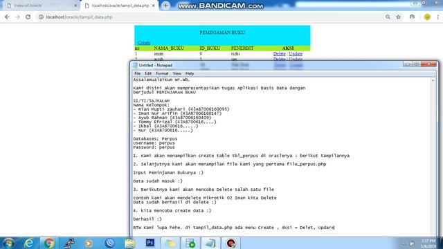Open the media player taskbar icon
This screenshot has height=249, width=443.
point(89,243)
